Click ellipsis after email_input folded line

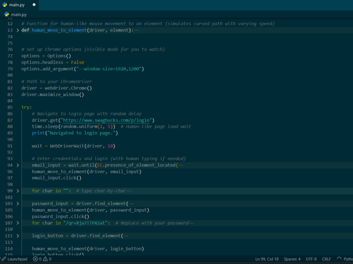point(181,165)
